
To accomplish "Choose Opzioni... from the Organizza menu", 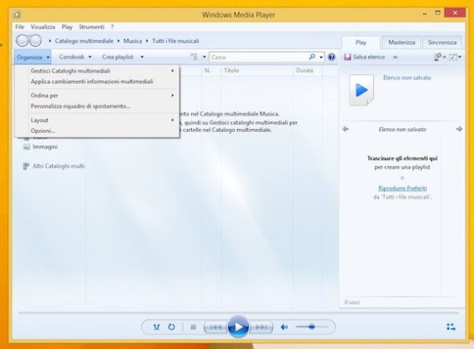I will coord(43,130).
